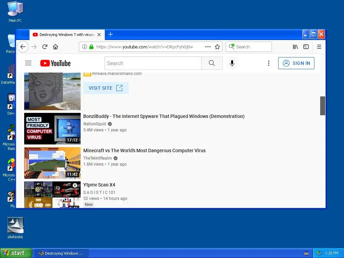The width and height of the screenshot is (344, 258).
Task: Open the Windows start menu
Action: [16, 253]
